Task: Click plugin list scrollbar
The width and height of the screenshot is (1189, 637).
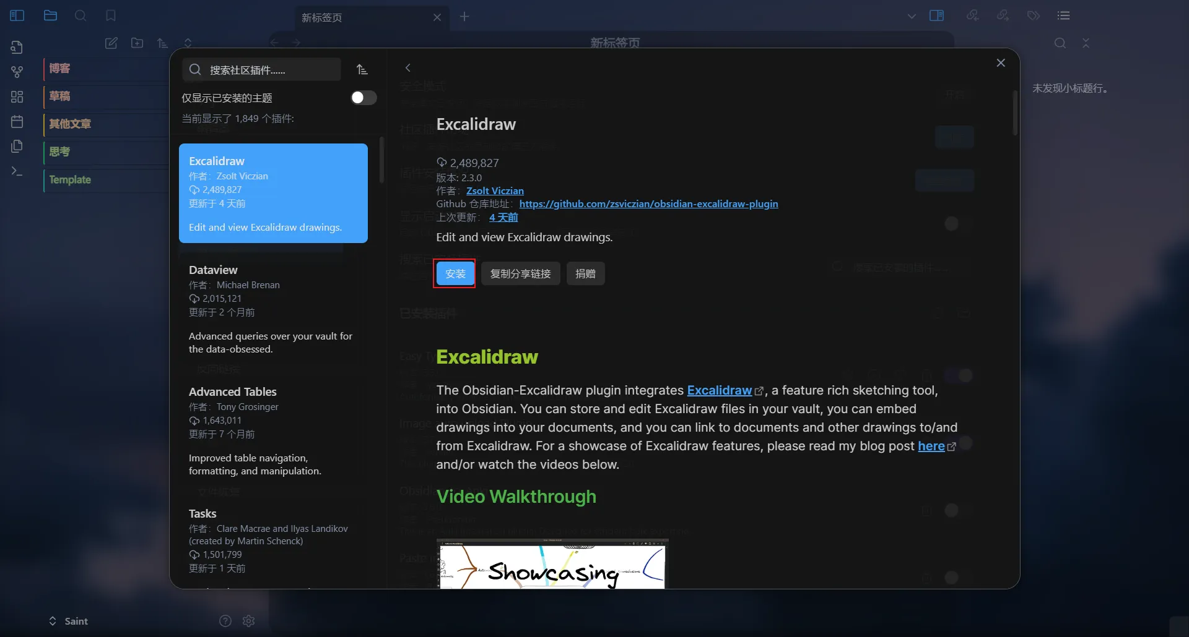Action: pos(381,160)
